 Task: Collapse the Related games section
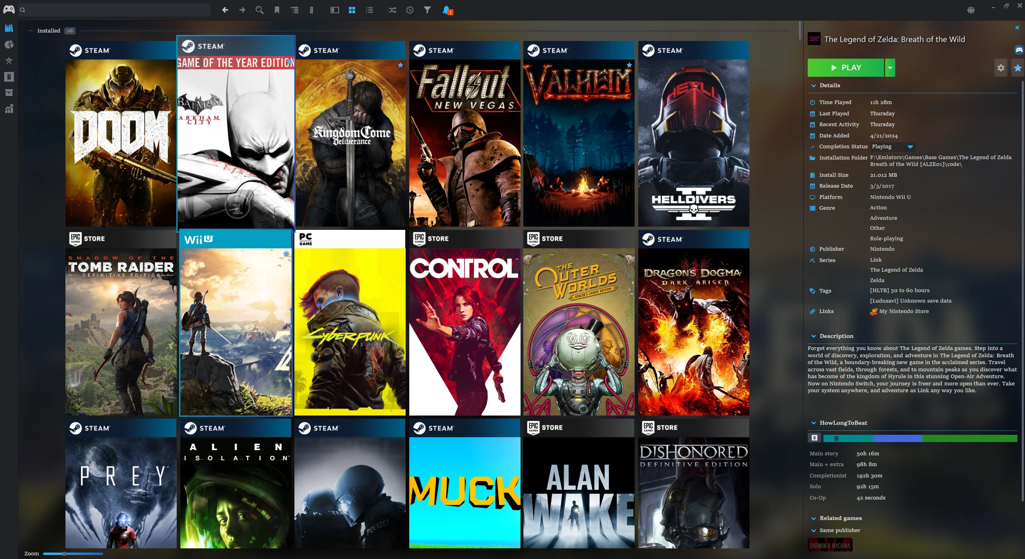(813, 518)
